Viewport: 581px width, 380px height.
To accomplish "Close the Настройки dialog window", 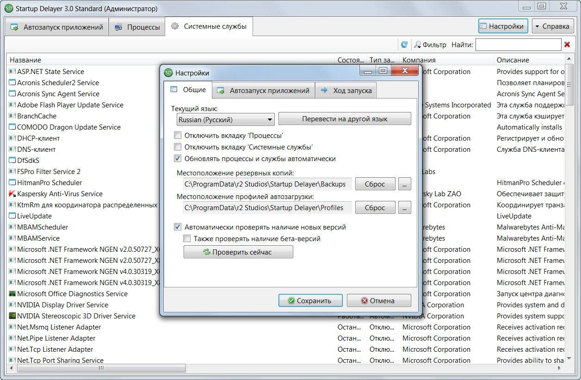I will click(405, 70).
